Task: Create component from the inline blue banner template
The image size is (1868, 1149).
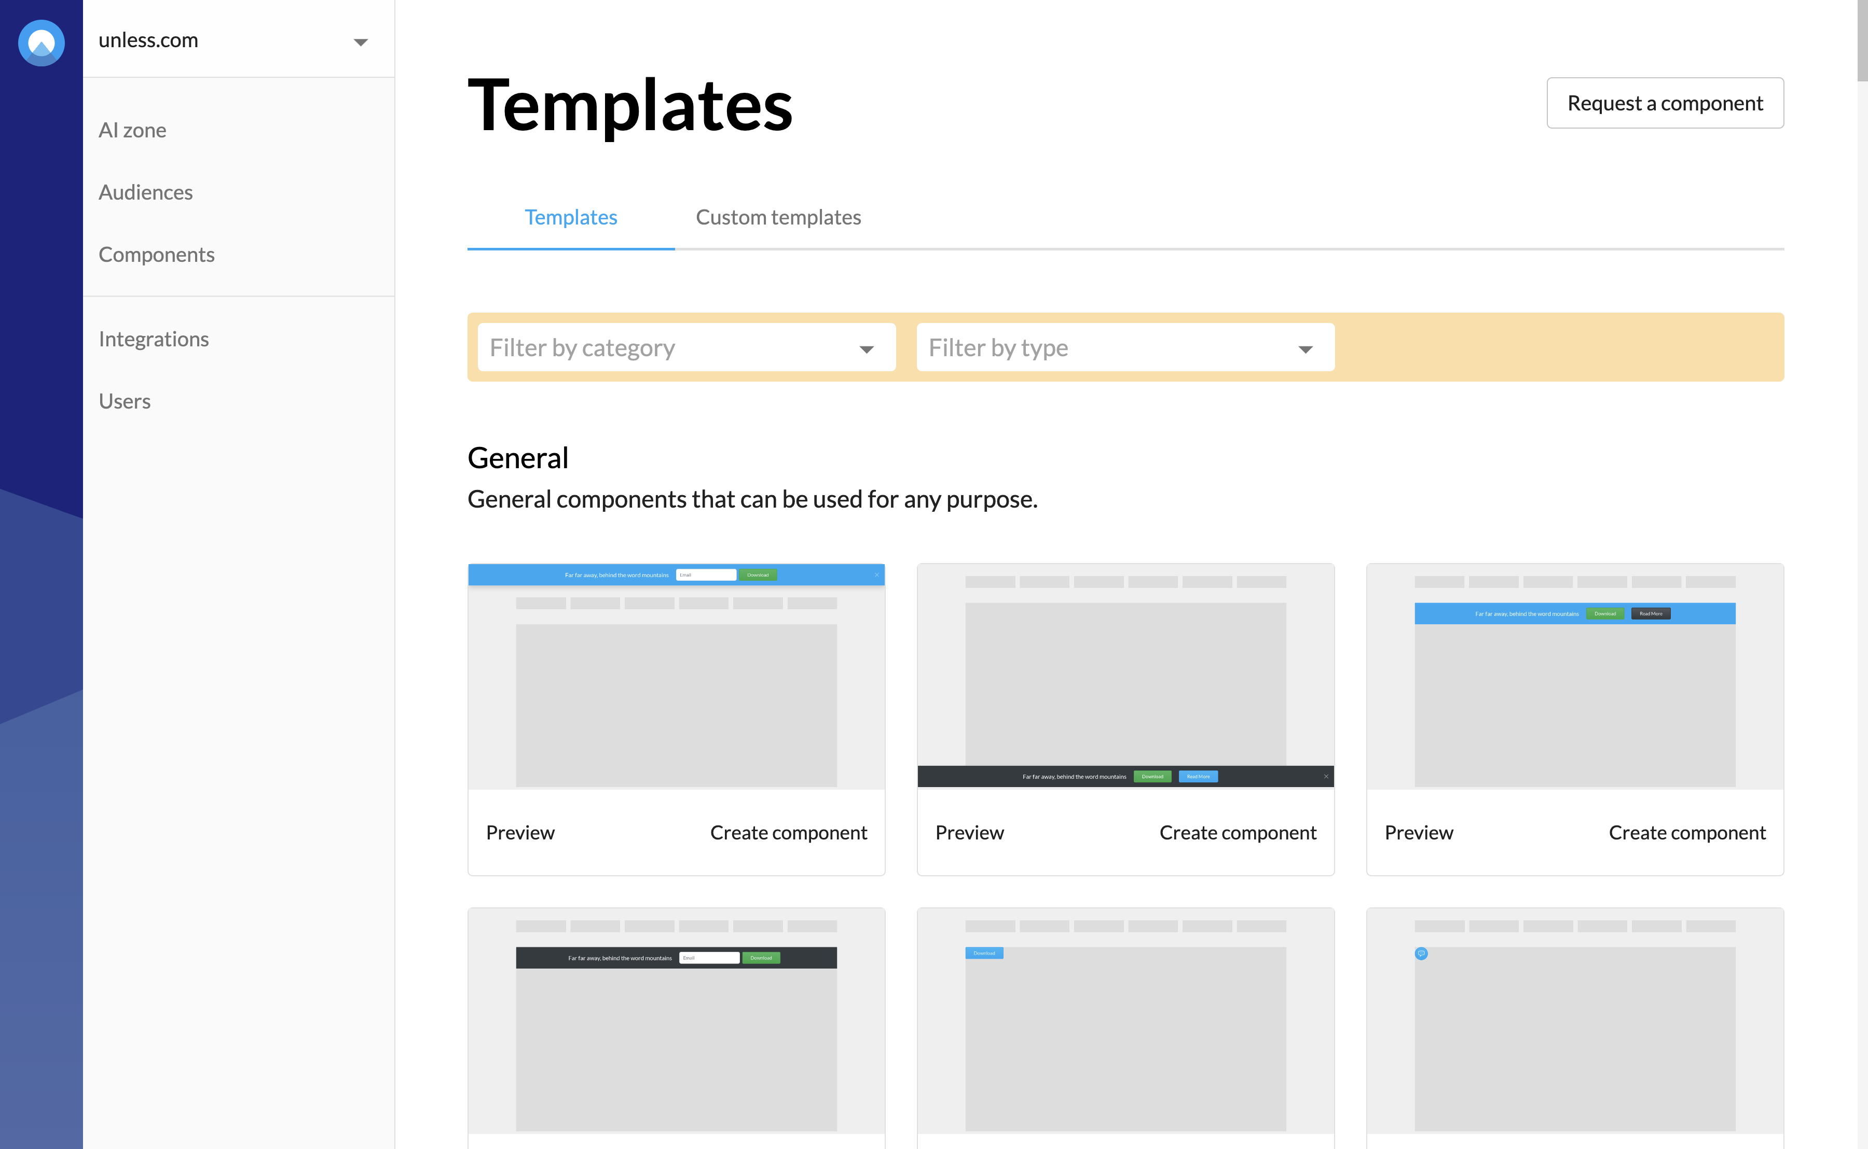Action: pyautogui.click(x=1686, y=833)
